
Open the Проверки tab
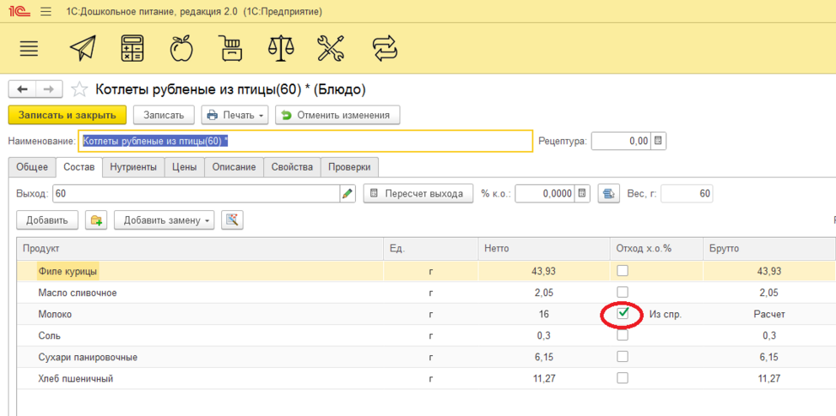tap(350, 167)
